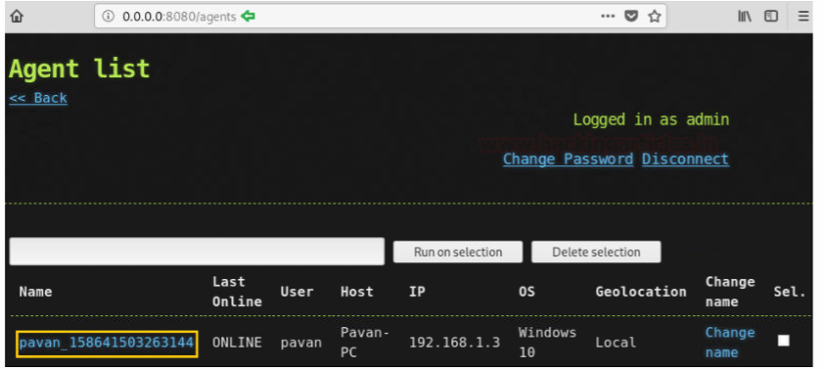
Task: Click the command input field above table
Action: click(x=197, y=252)
